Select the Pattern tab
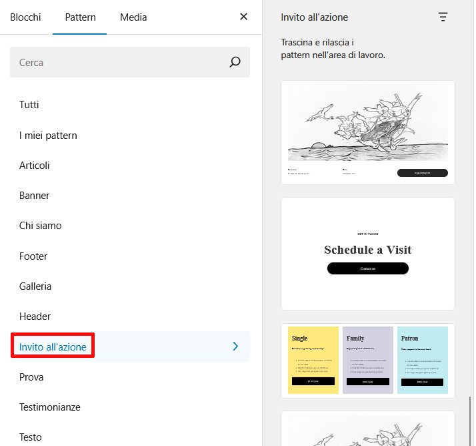Image resolution: width=476 pixels, height=446 pixels. (80, 17)
